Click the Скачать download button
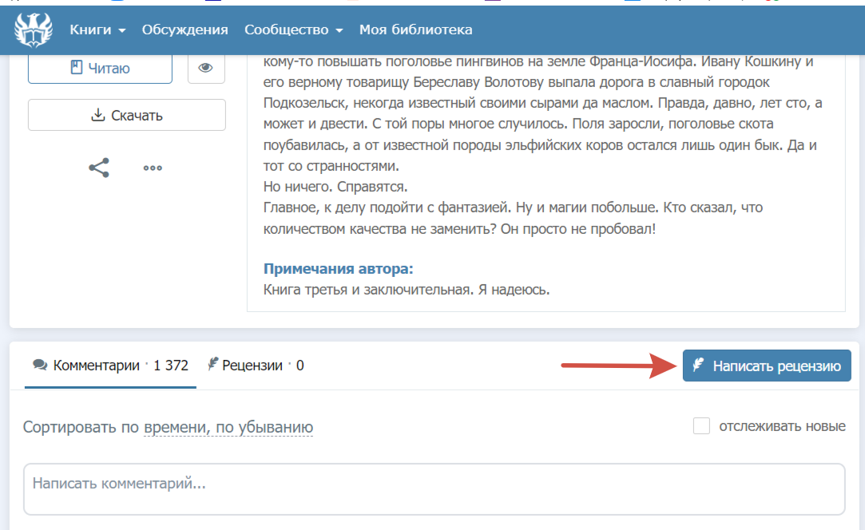The image size is (865, 530). click(x=127, y=115)
